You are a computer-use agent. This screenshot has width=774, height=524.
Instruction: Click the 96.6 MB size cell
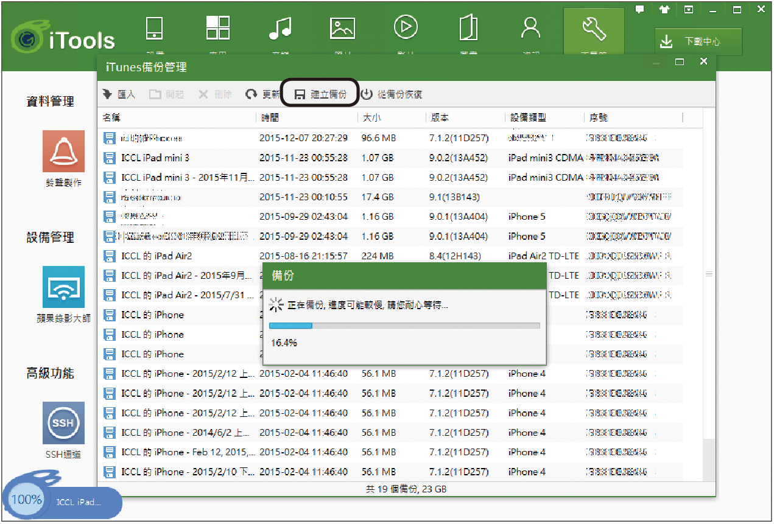pos(379,139)
